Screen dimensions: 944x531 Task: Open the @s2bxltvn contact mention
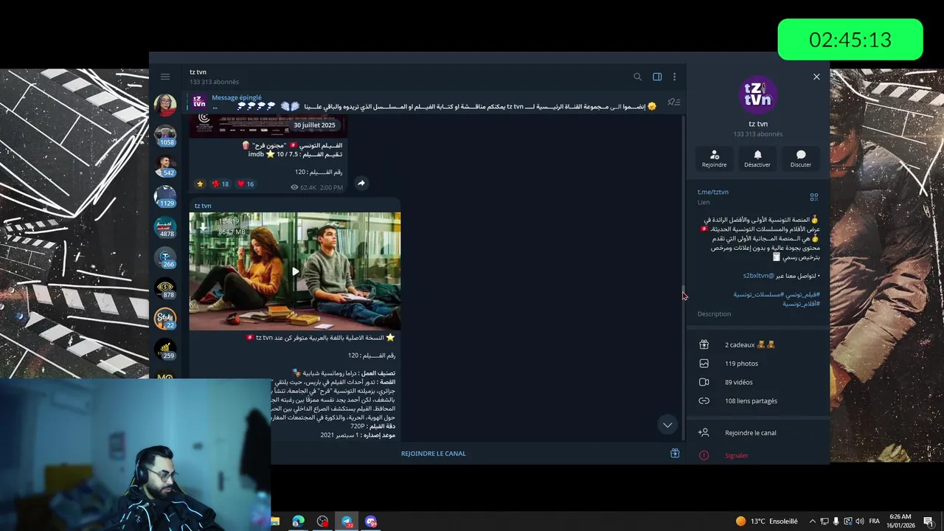758,276
